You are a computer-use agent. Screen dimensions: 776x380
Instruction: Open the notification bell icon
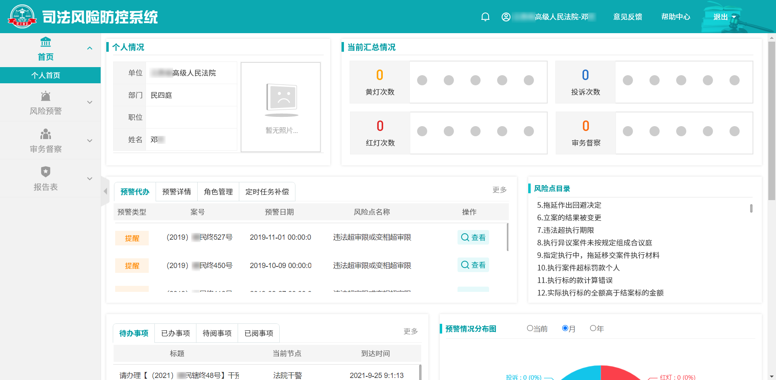coord(485,17)
